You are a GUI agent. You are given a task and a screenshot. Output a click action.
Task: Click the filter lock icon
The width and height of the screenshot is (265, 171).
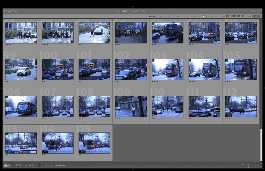click(260, 11)
